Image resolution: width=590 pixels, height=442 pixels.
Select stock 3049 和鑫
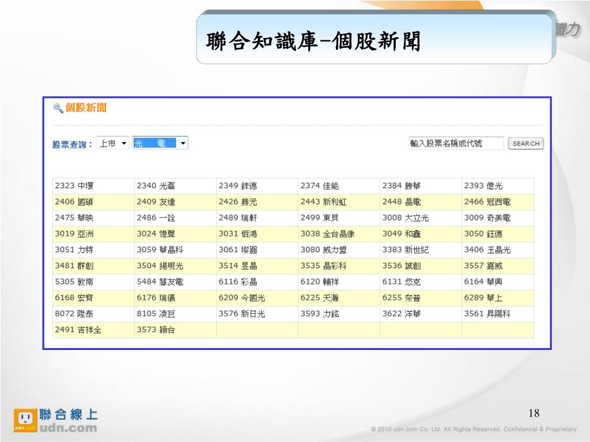(402, 234)
